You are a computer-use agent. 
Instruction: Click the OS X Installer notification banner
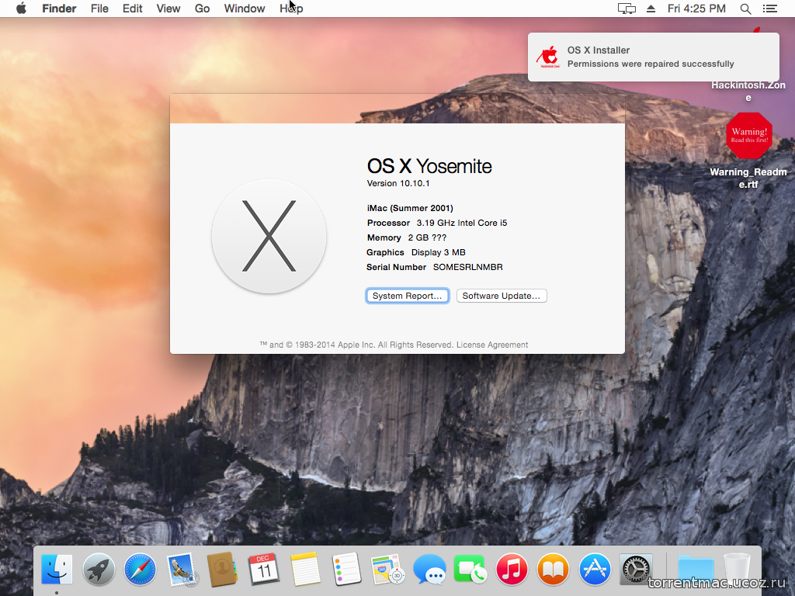coord(653,57)
